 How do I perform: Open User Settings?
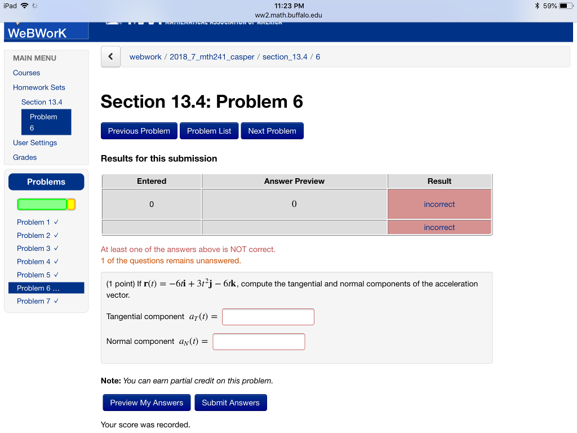pyautogui.click(x=35, y=143)
